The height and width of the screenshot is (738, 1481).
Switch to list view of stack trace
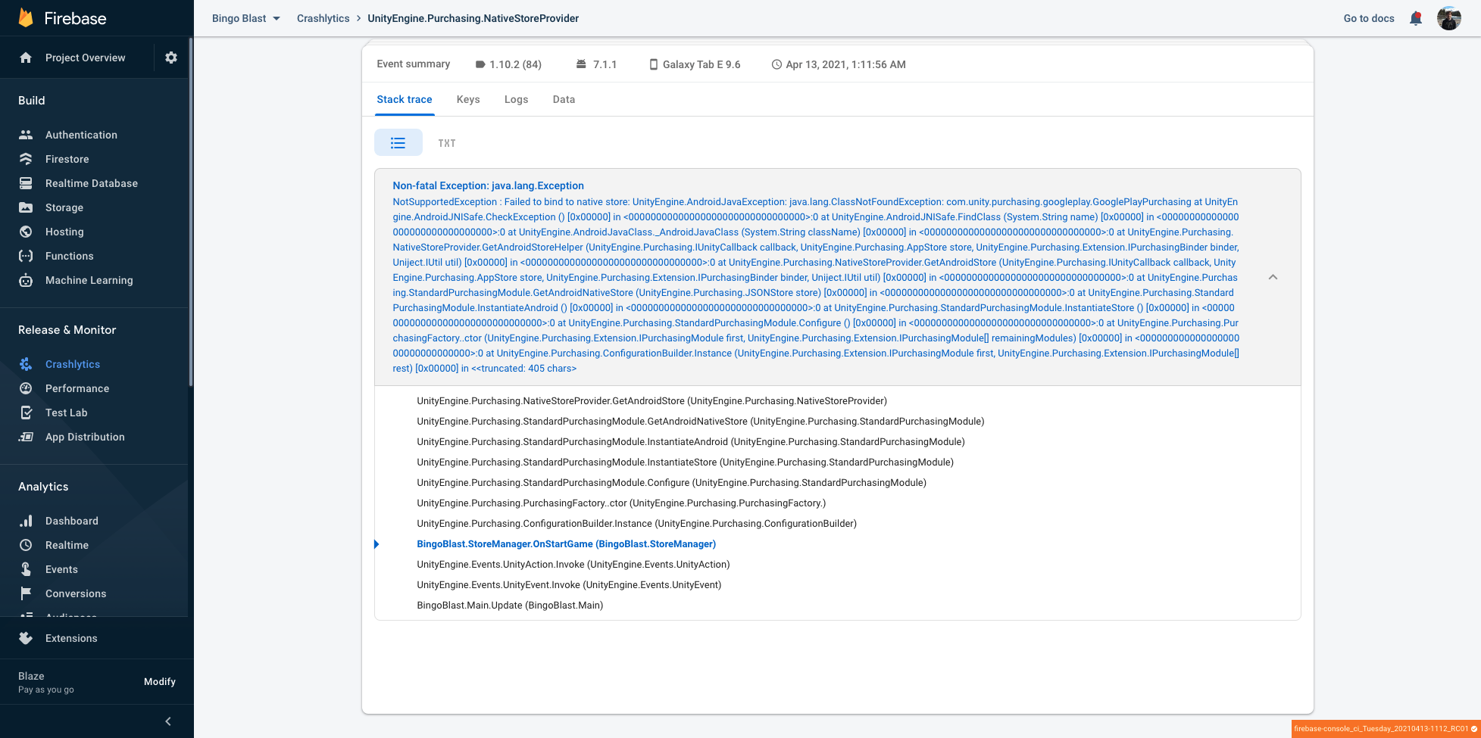tap(398, 142)
